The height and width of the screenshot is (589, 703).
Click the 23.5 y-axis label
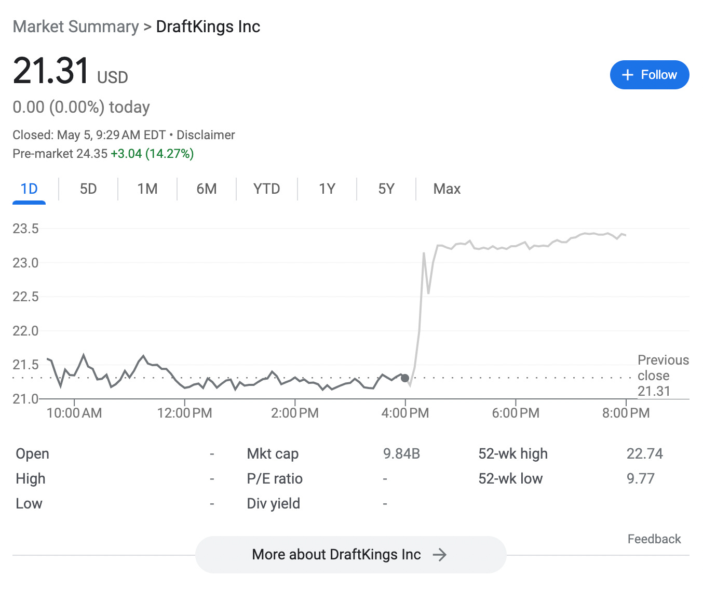pos(25,229)
